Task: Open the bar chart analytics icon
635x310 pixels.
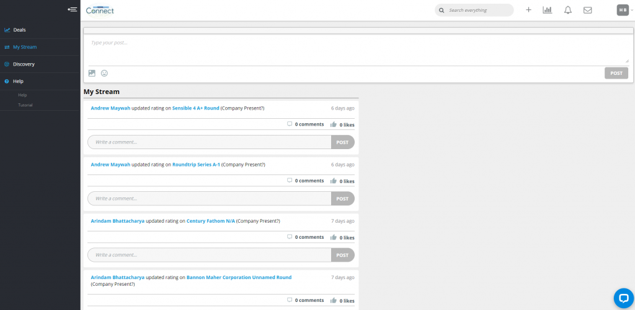Action: 548,10
